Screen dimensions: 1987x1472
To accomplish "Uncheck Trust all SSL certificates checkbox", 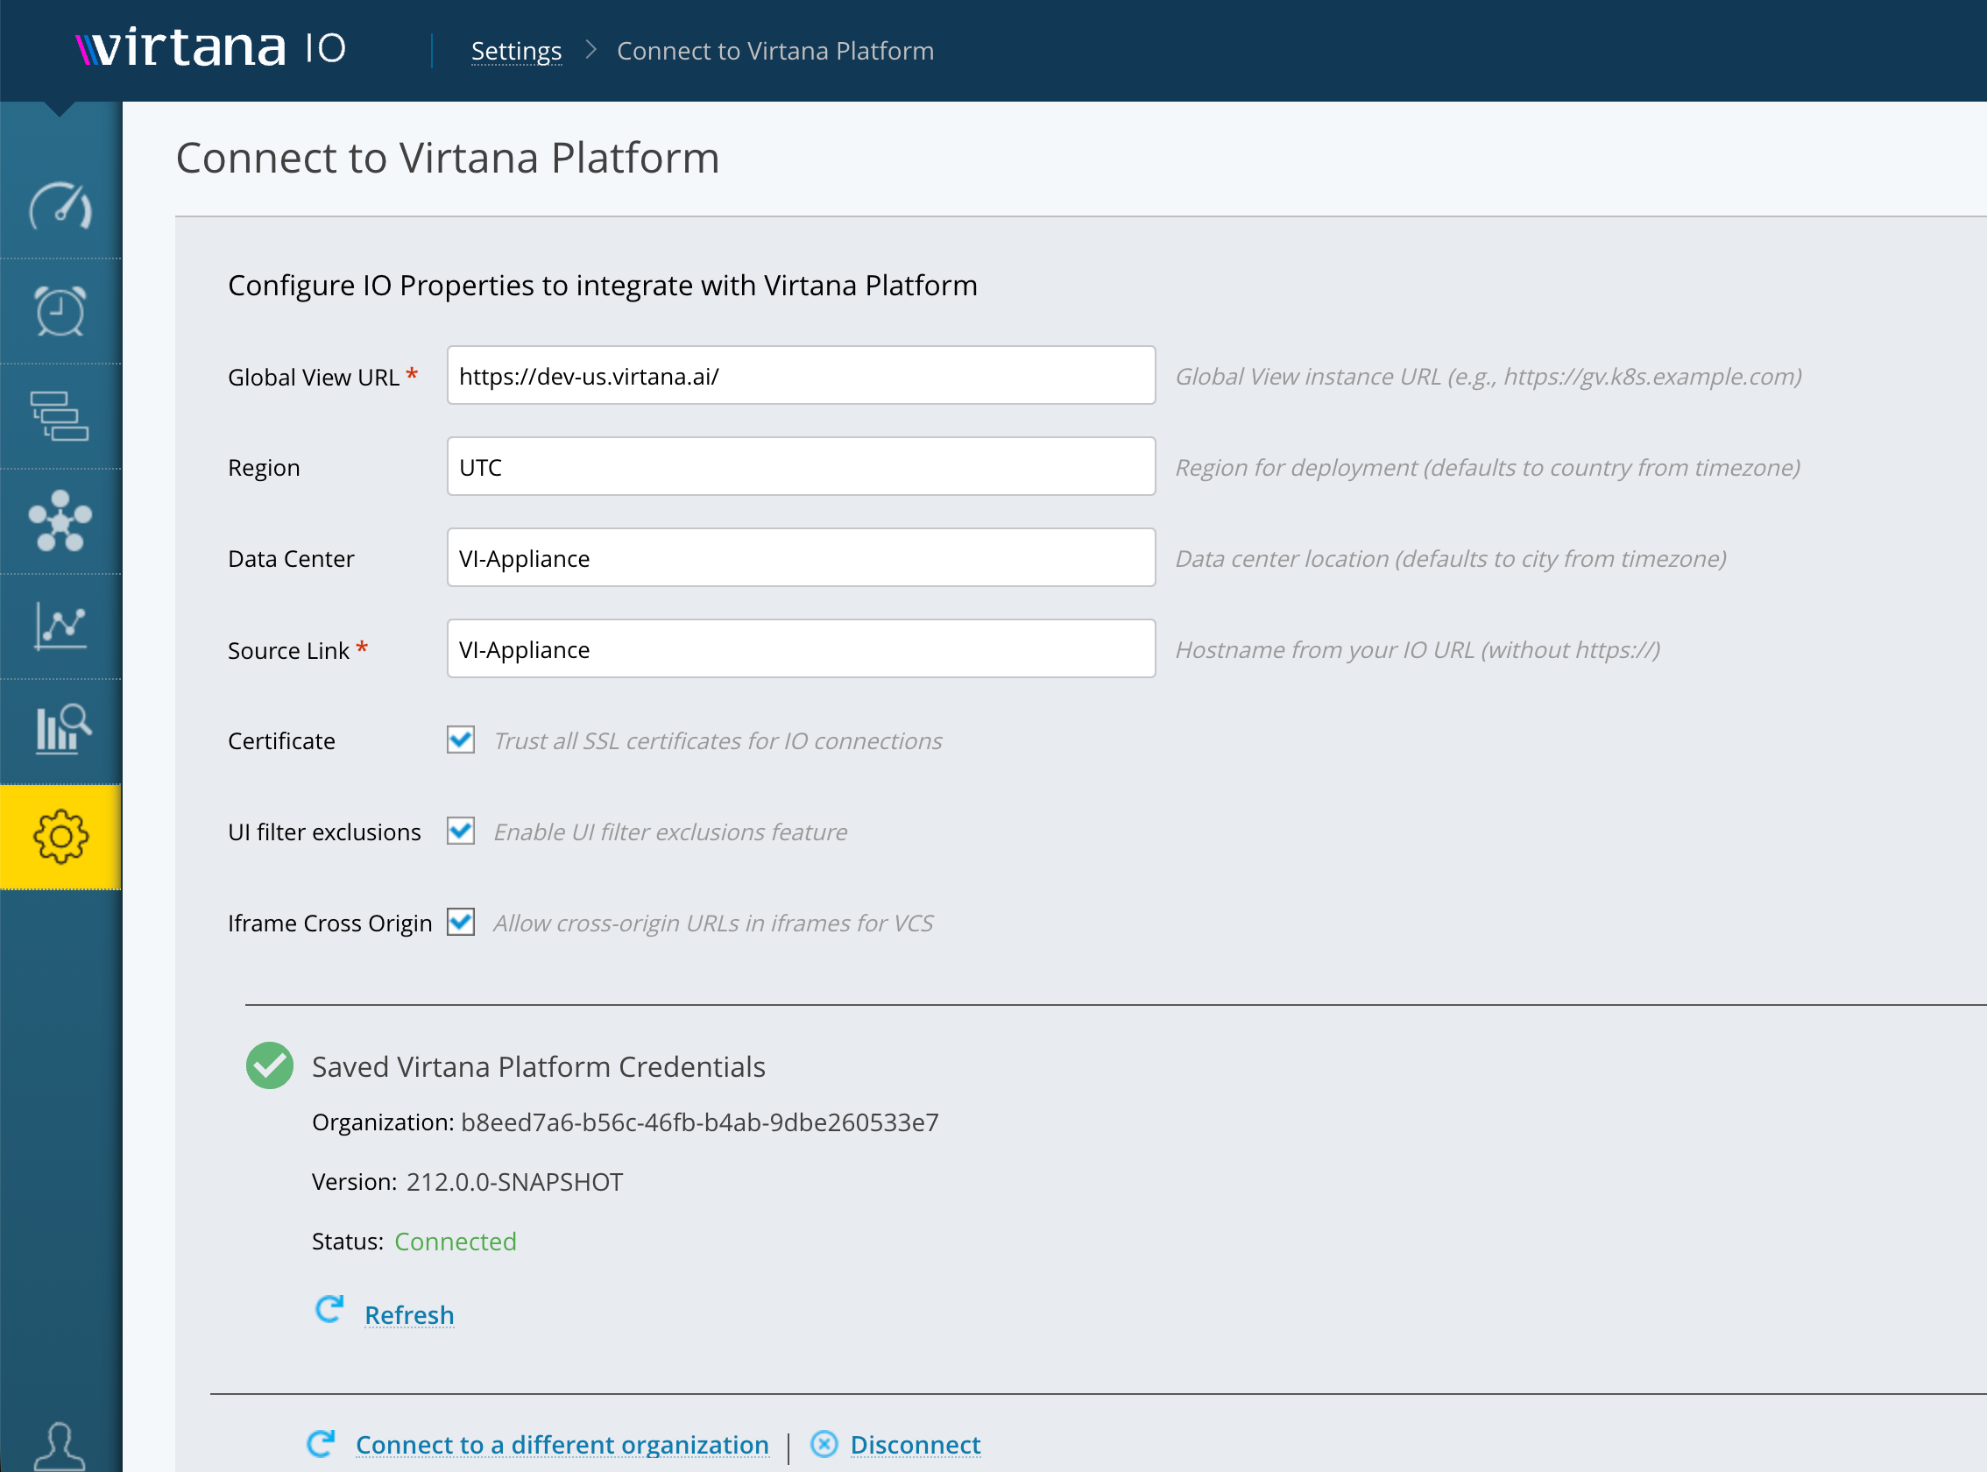I will point(461,740).
